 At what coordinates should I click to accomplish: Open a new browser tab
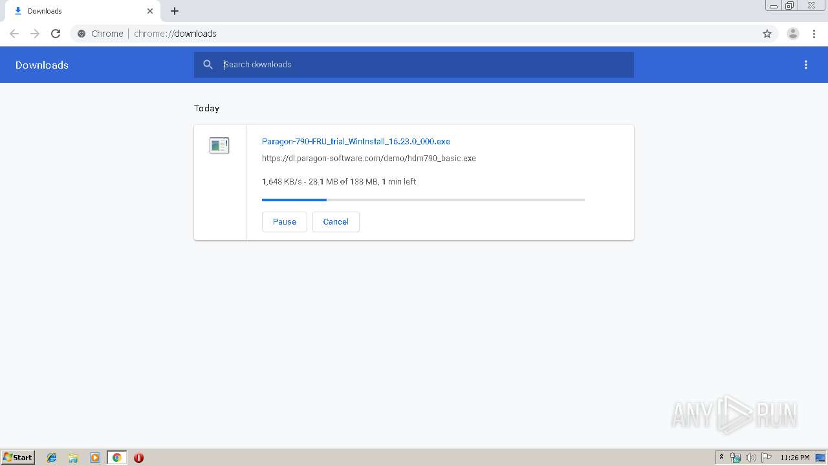tap(175, 11)
